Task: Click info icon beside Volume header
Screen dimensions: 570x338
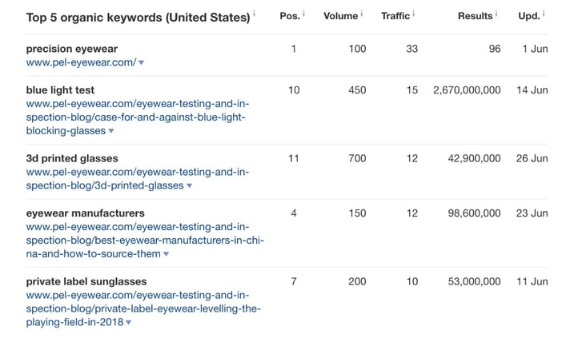Action: [361, 14]
